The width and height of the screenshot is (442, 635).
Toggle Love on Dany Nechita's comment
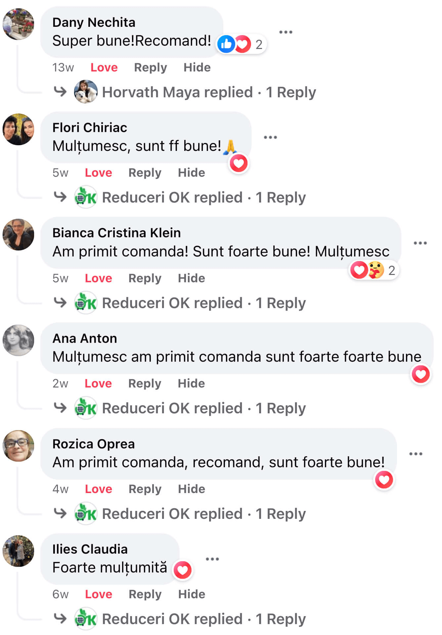click(x=104, y=68)
